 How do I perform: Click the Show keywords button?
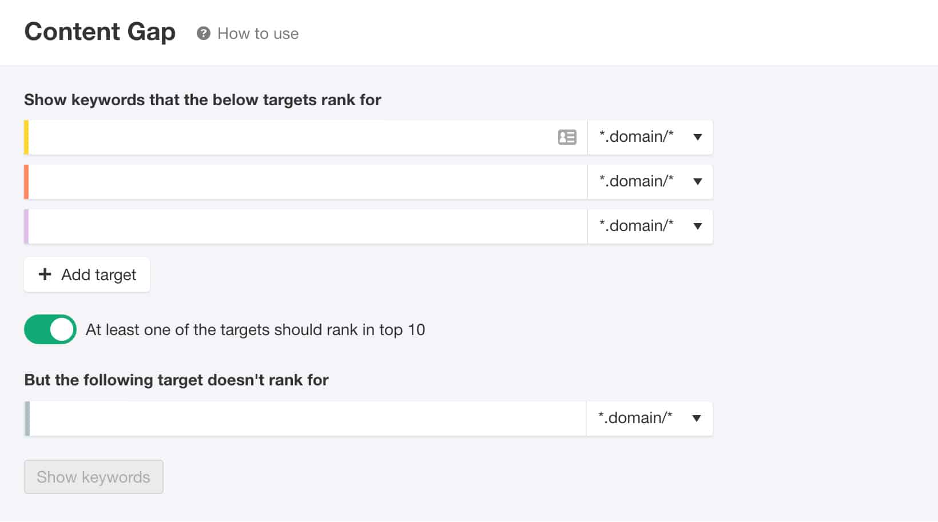tap(94, 477)
